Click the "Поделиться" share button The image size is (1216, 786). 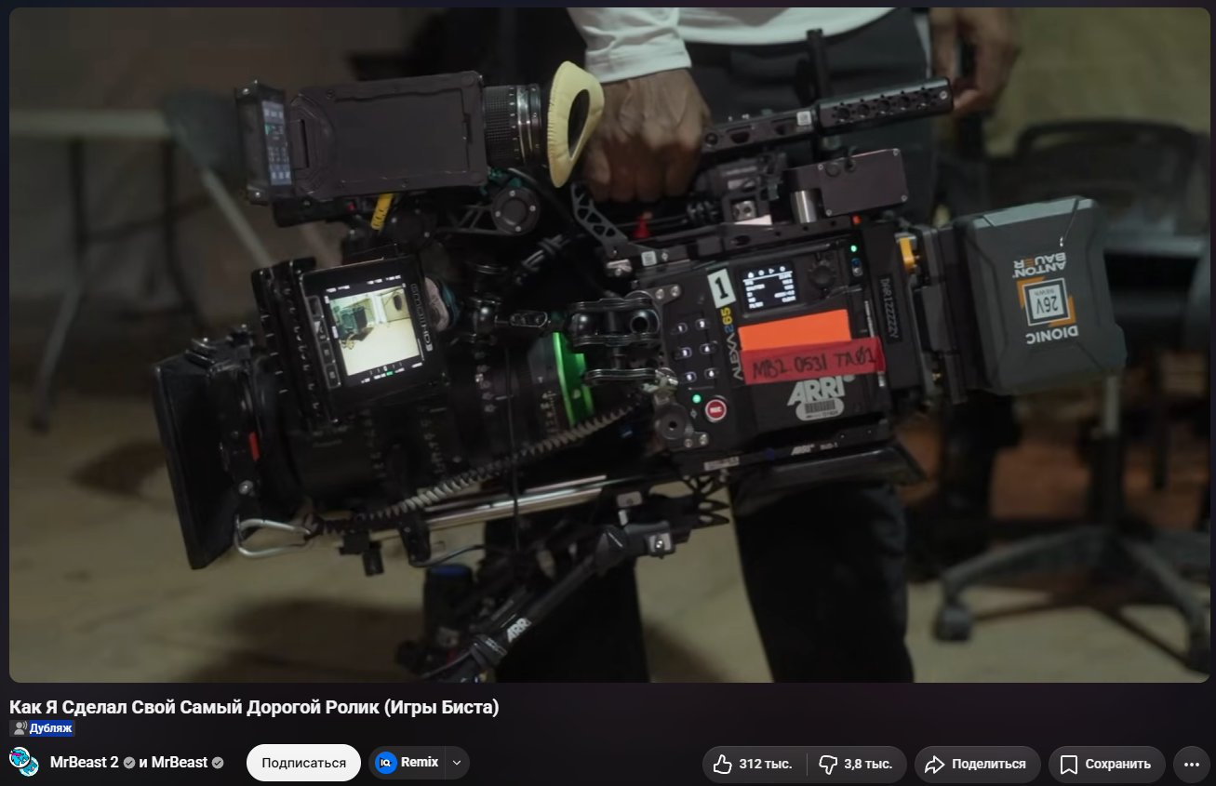(x=977, y=764)
